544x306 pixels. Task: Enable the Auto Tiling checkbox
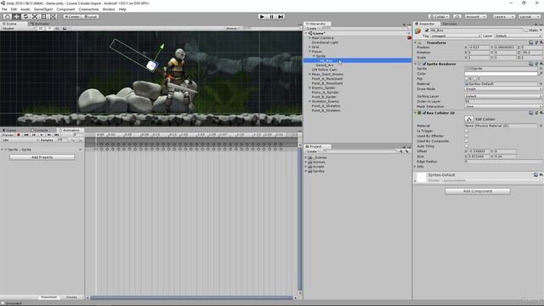(467, 146)
